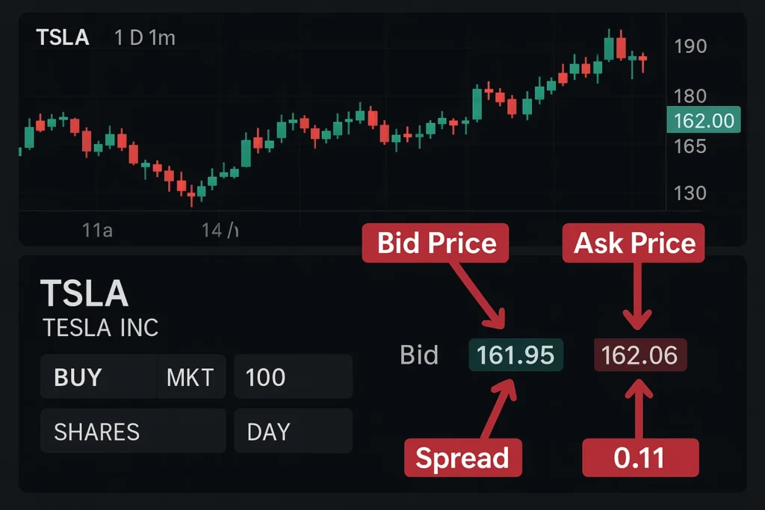The width and height of the screenshot is (765, 510).
Task: Click the TESLA INC company name
Action: [x=101, y=328]
